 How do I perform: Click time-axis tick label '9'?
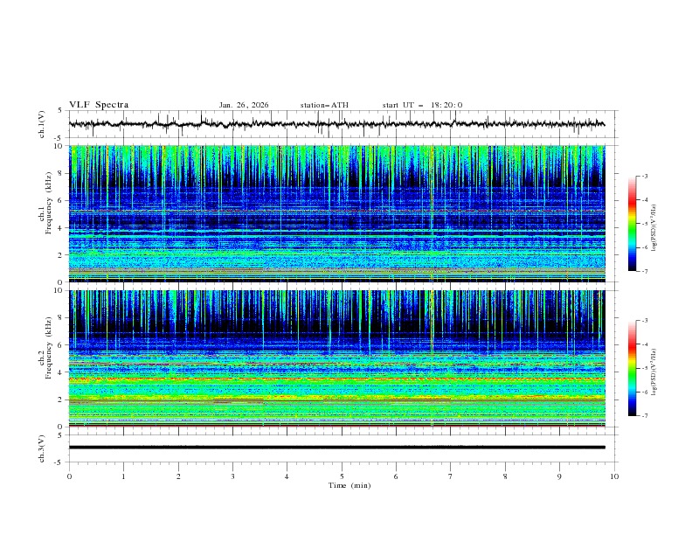[559, 476]
